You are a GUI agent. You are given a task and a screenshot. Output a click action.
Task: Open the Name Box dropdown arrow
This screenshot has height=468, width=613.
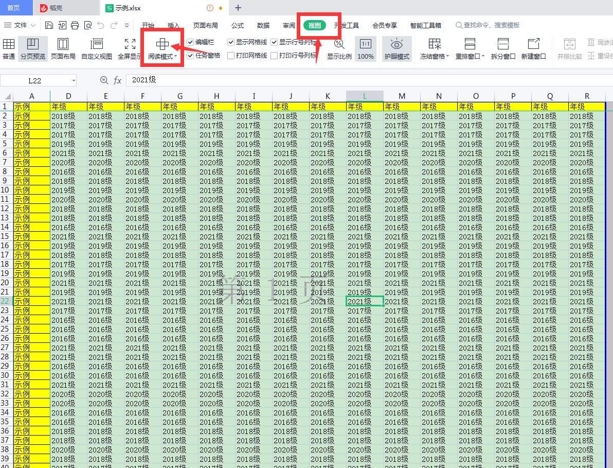pyautogui.click(x=74, y=81)
